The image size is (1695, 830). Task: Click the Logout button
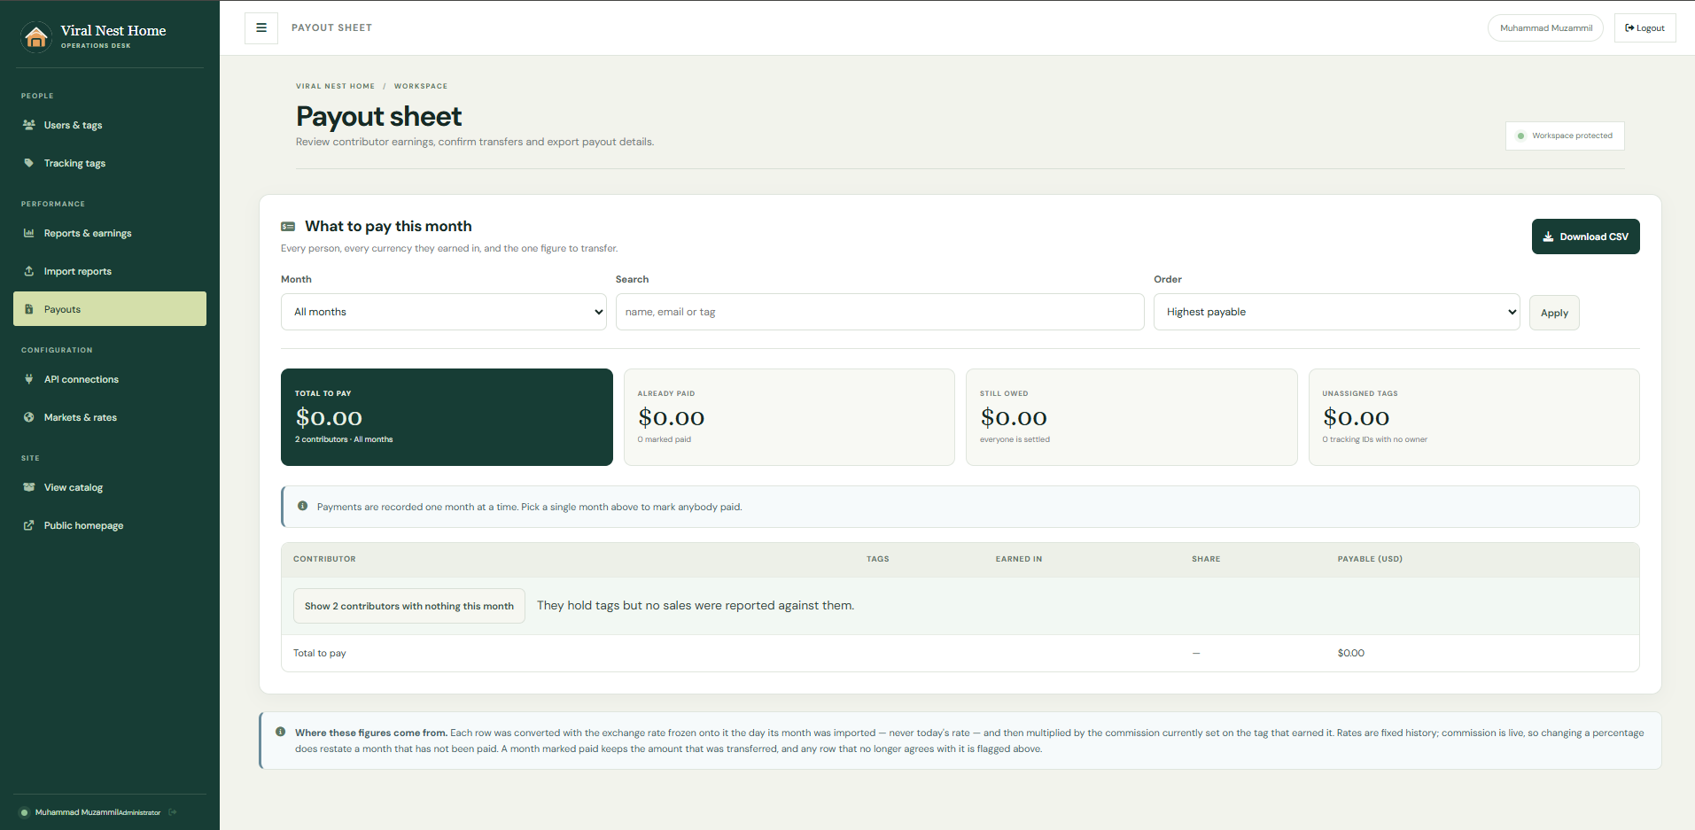pyautogui.click(x=1645, y=28)
